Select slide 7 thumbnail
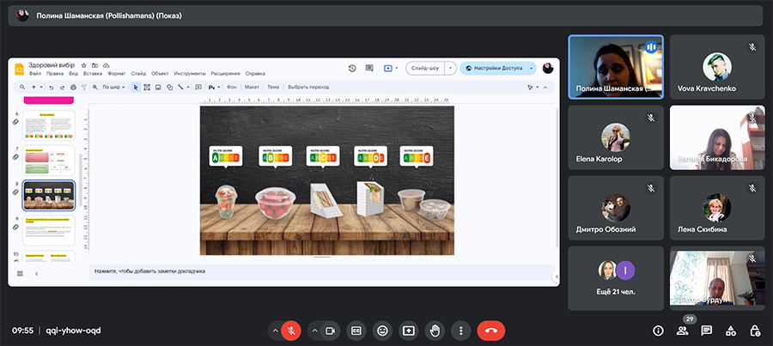Screen dimensions: 773x346 pyautogui.click(x=49, y=161)
